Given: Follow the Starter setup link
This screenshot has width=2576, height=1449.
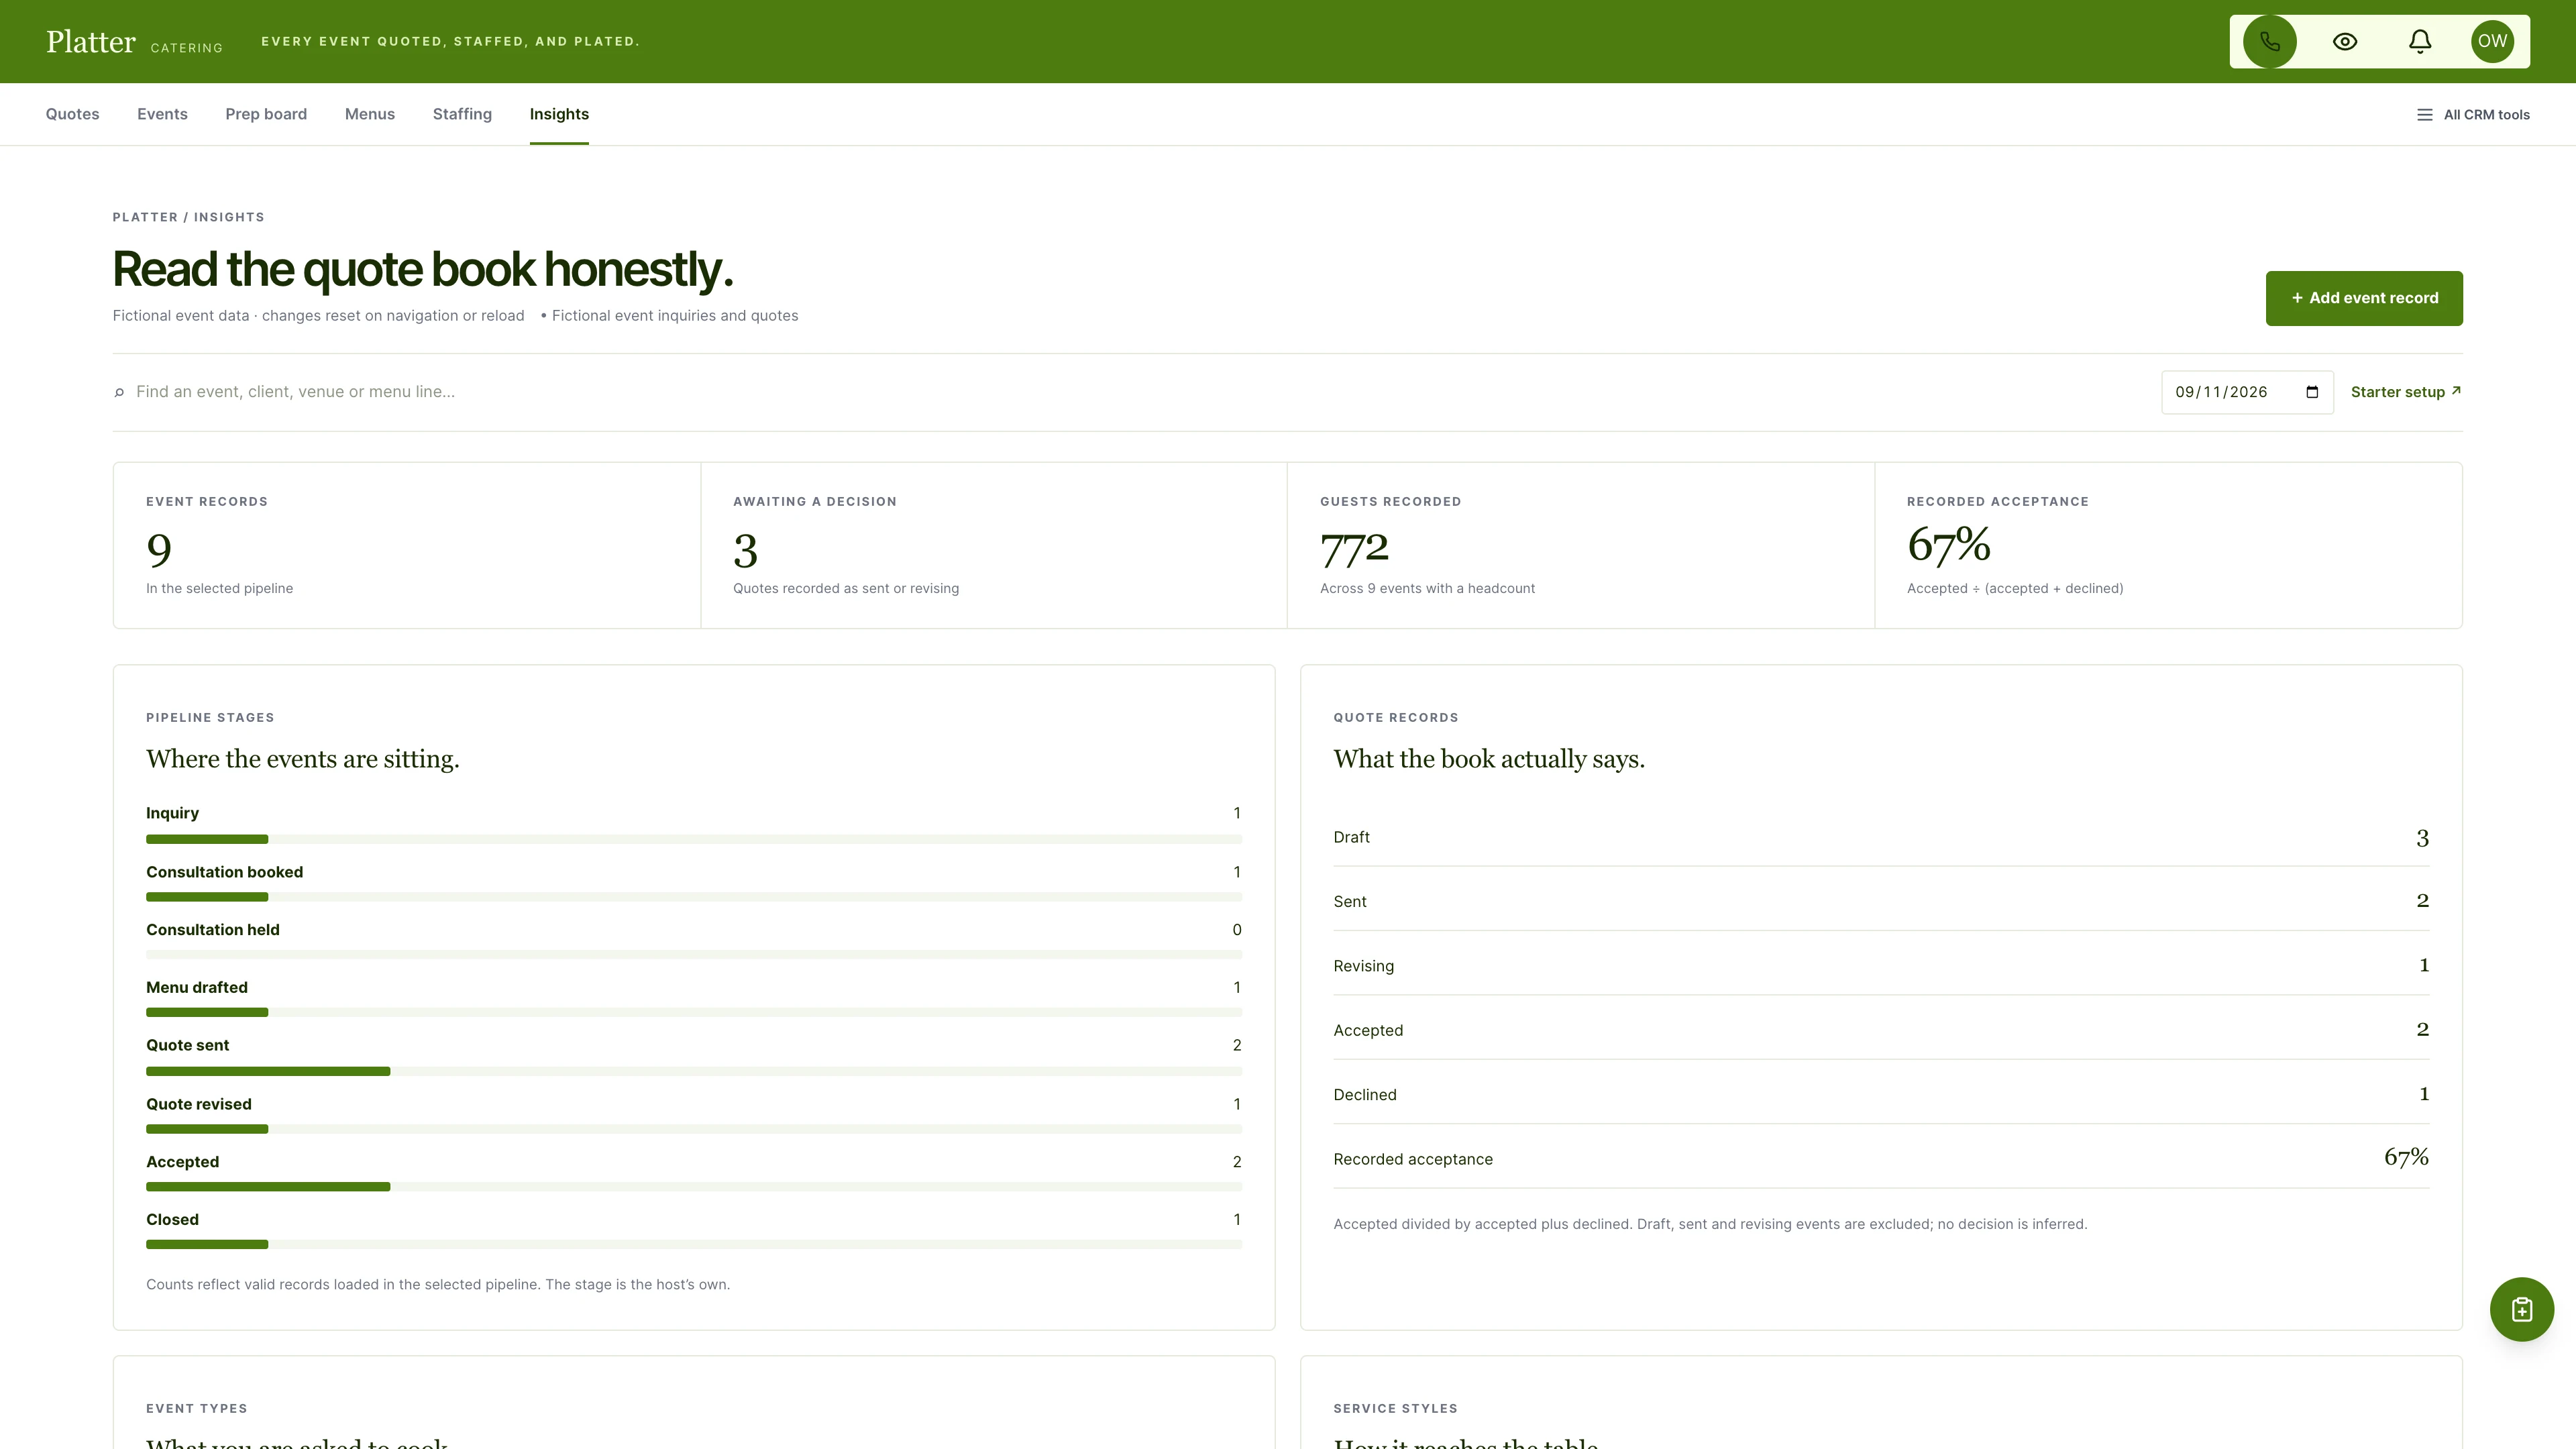Looking at the screenshot, I should click(2406, 392).
